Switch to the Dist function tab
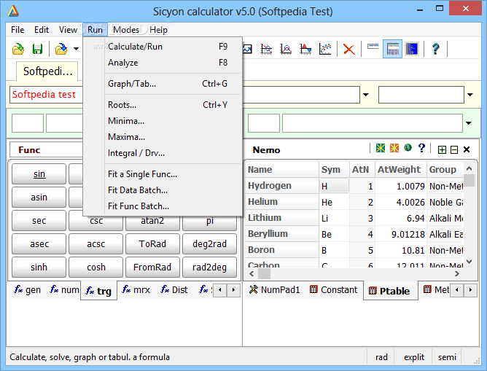The width and height of the screenshot is (487, 371). click(174, 290)
